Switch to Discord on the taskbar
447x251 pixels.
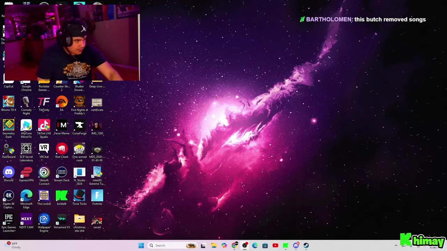296,245
